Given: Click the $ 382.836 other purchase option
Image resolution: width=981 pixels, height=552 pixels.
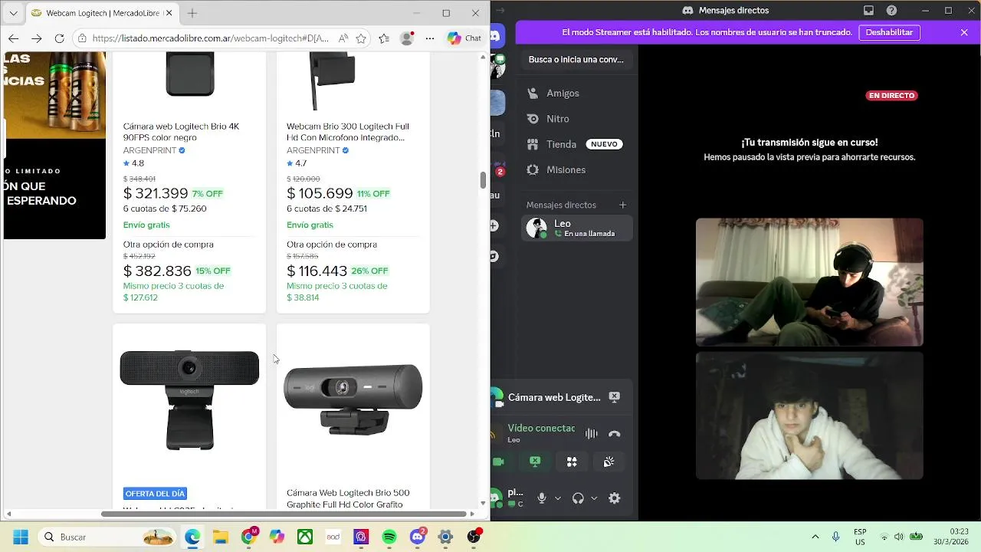Looking at the screenshot, I should click(x=157, y=271).
